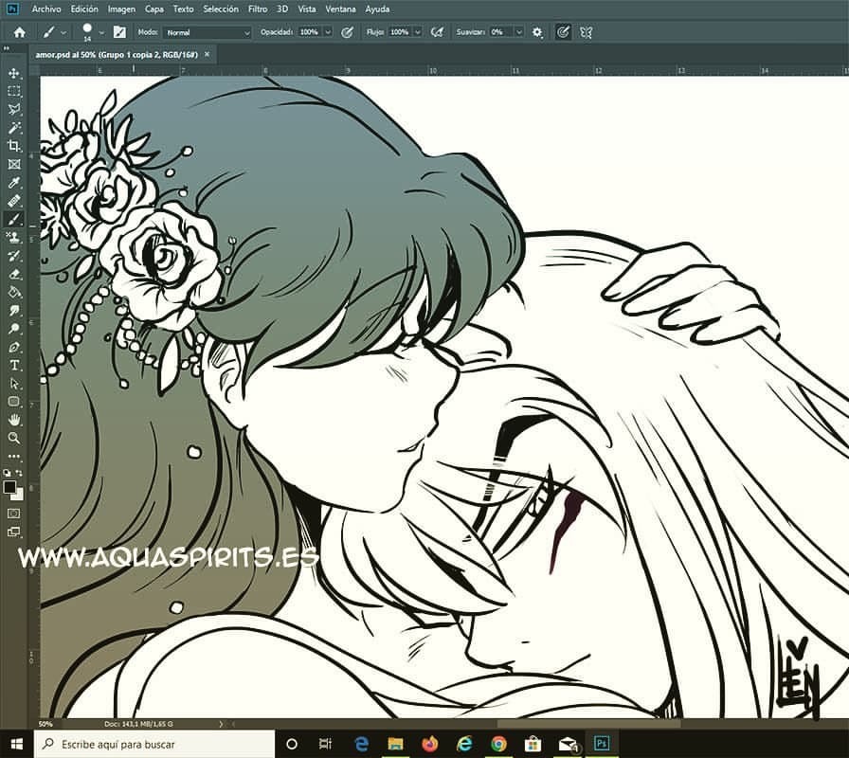
Task: Activate the Eraser tool
Action: point(14,274)
